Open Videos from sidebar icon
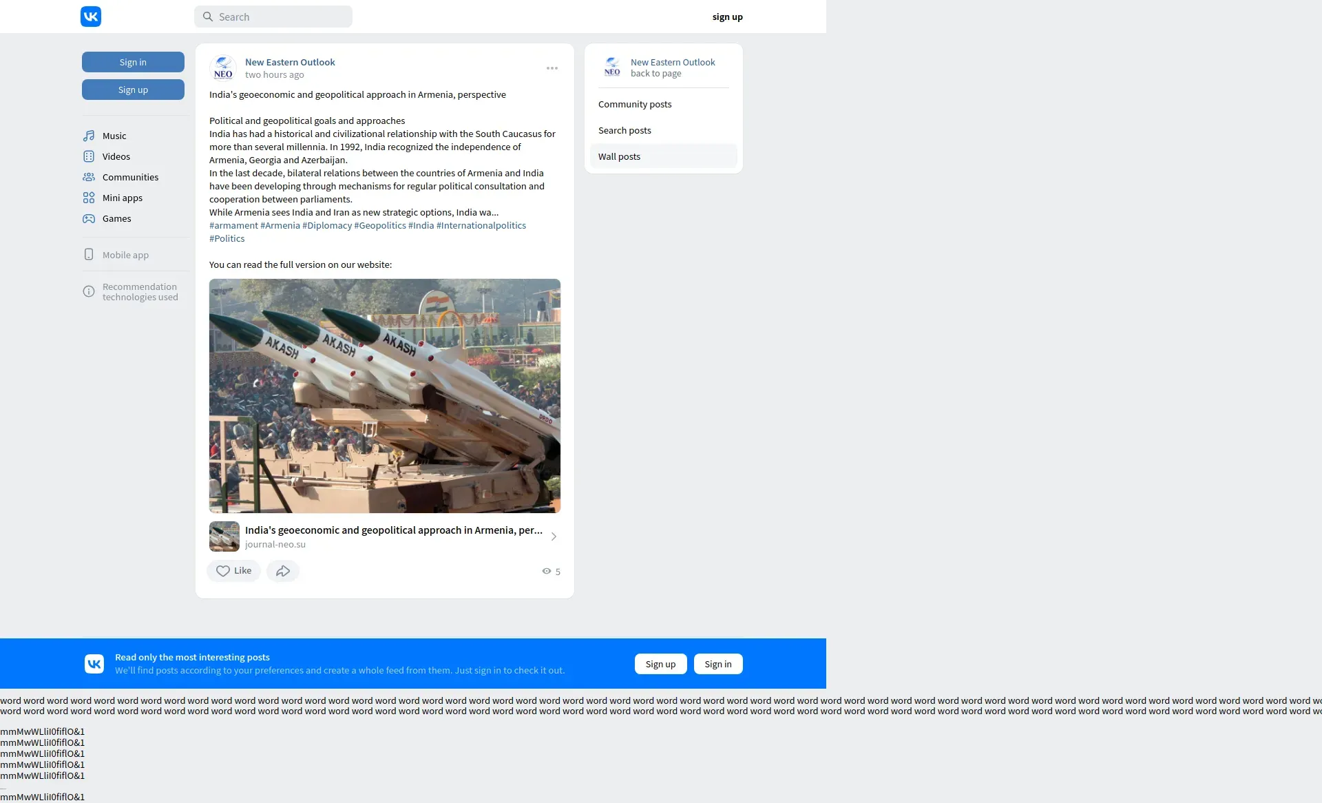This screenshot has width=1322, height=803. coord(89,156)
